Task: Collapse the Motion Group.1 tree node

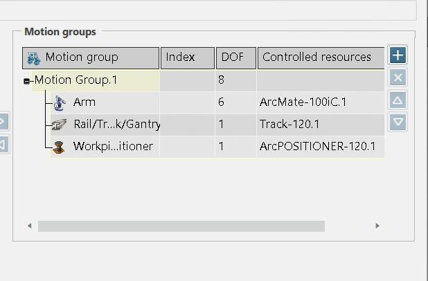Action: pyautogui.click(x=27, y=81)
